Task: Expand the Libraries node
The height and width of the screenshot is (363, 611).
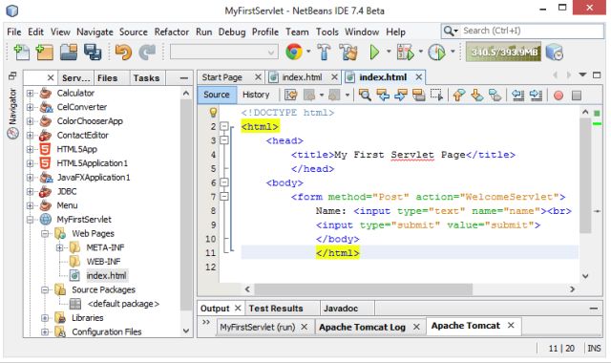Action: [x=45, y=318]
